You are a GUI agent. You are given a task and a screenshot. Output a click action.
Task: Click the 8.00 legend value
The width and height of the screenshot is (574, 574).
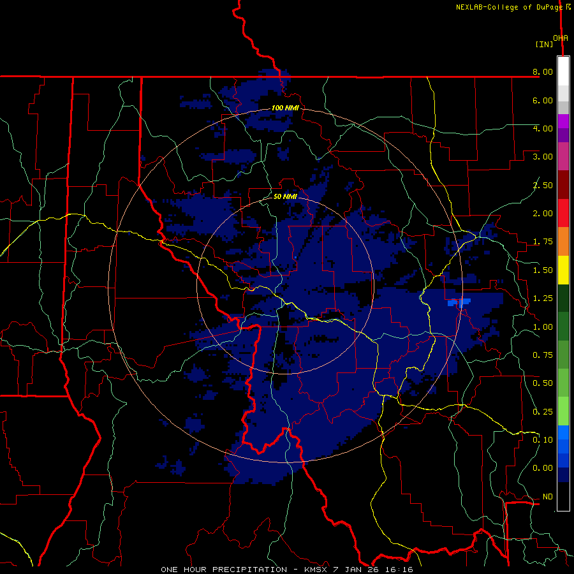(x=543, y=71)
